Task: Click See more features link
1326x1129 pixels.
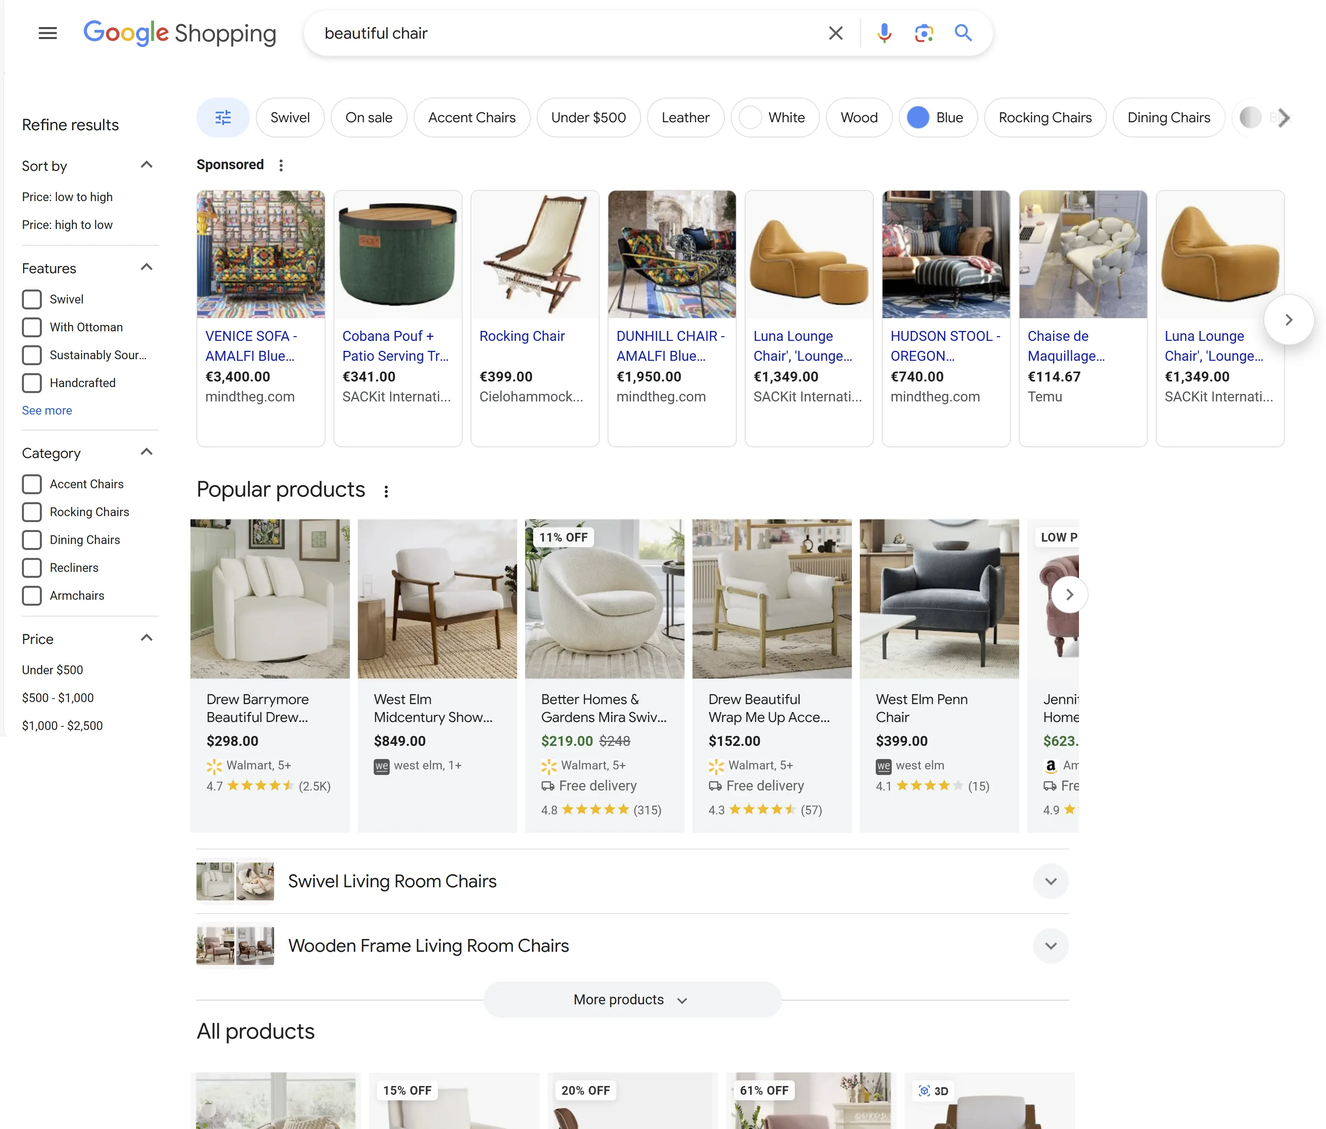Action: (x=47, y=411)
